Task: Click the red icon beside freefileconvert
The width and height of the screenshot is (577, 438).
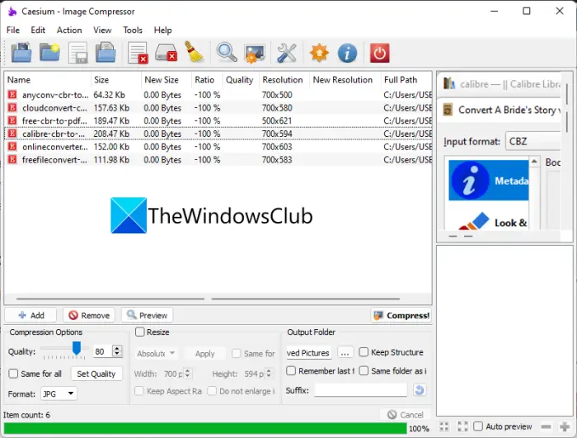Action: (12, 159)
